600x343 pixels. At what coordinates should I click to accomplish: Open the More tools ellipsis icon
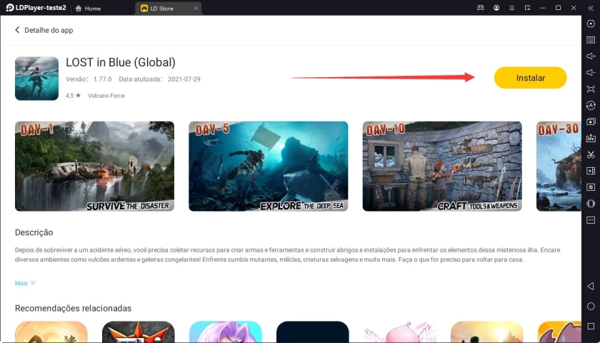tap(591, 220)
